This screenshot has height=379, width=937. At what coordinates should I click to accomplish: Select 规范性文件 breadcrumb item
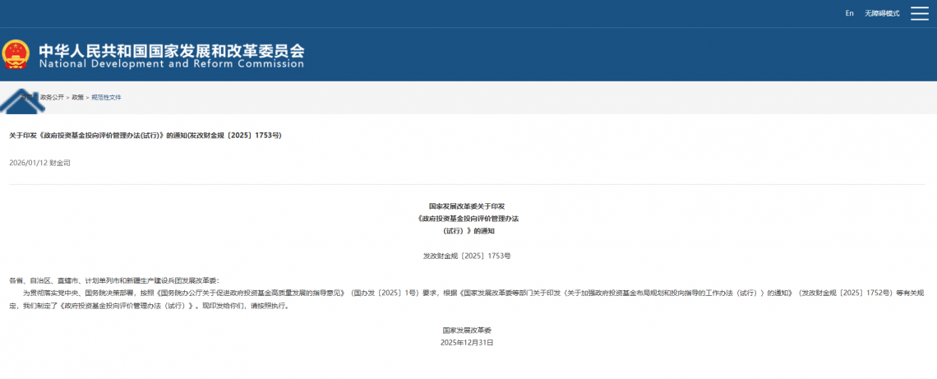coord(106,98)
